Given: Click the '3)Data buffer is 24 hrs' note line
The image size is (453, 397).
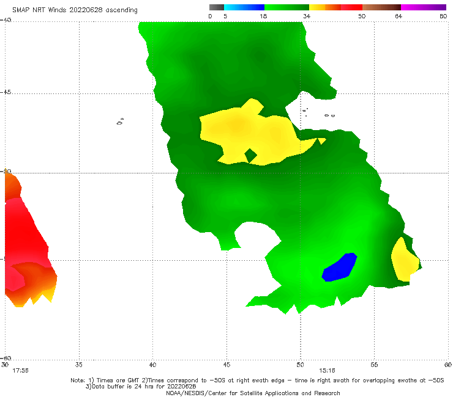Looking at the screenshot, I should point(141,387).
